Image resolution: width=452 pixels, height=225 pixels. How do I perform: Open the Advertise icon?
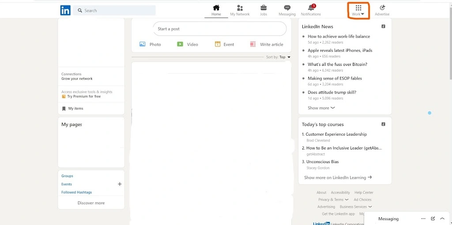[x=382, y=8]
